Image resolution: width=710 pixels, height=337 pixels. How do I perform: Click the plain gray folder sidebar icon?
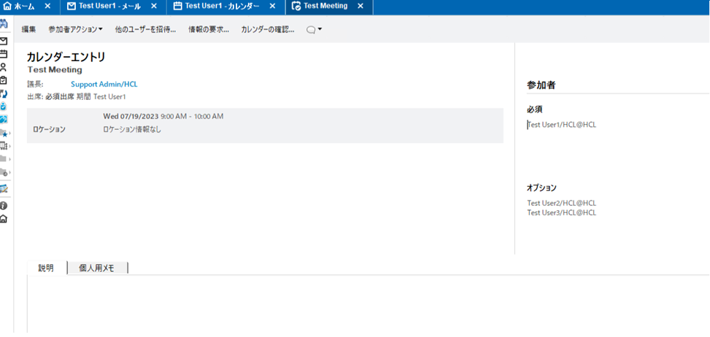4,159
